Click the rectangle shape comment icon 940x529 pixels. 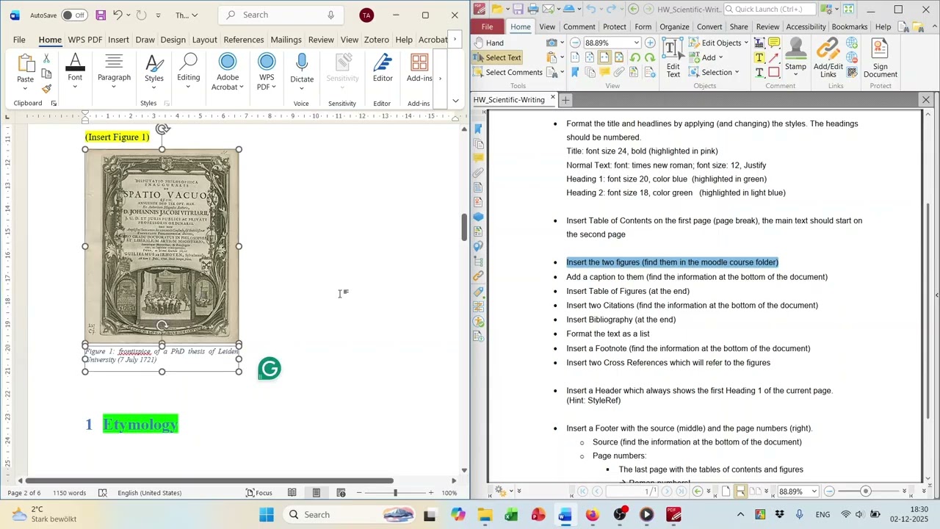point(774,72)
